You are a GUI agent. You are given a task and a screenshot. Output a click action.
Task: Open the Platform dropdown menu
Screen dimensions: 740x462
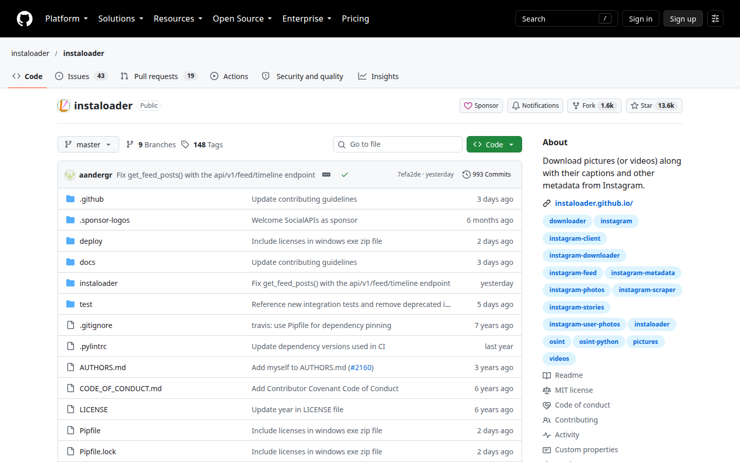tap(67, 18)
